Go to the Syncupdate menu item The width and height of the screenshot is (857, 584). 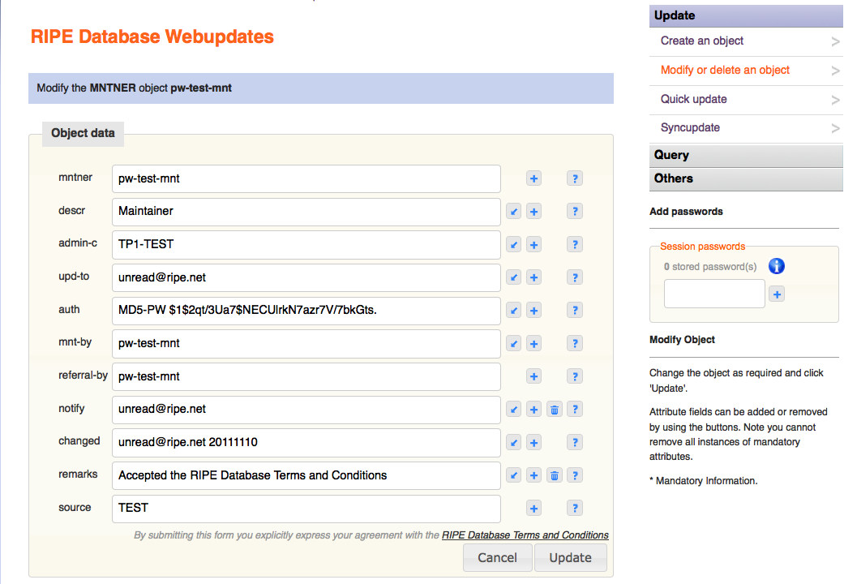pos(690,127)
